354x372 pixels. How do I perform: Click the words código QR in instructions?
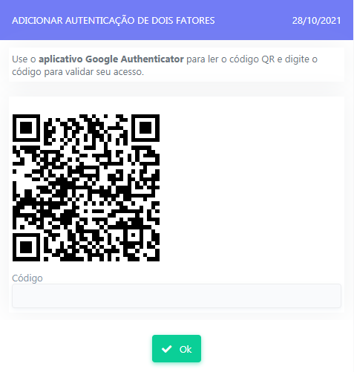(x=252, y=59)
